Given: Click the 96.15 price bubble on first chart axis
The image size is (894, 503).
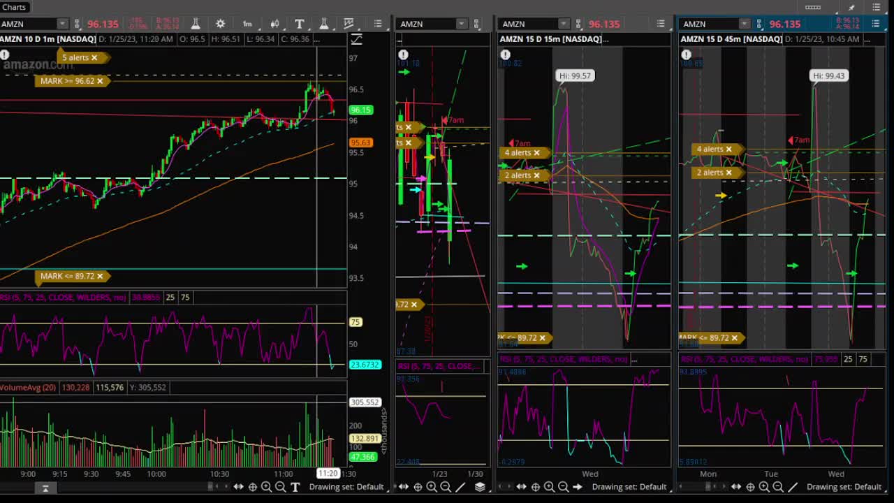Looking at the screenshot, I should [360, 110].
